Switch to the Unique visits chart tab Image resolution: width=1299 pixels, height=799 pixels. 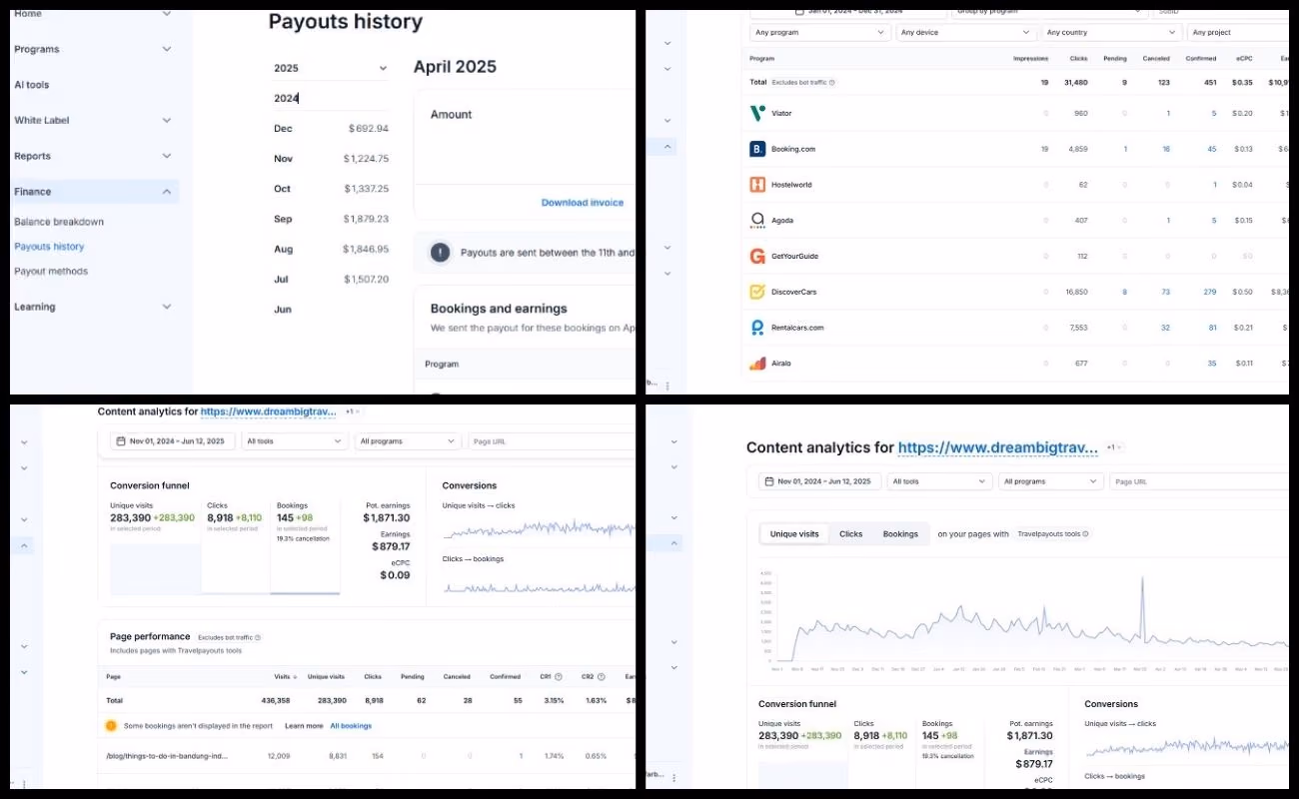click(x=794, y=534)
